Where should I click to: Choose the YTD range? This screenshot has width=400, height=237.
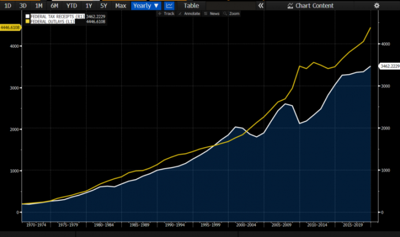pyautogui.click(x=72, y=6)
